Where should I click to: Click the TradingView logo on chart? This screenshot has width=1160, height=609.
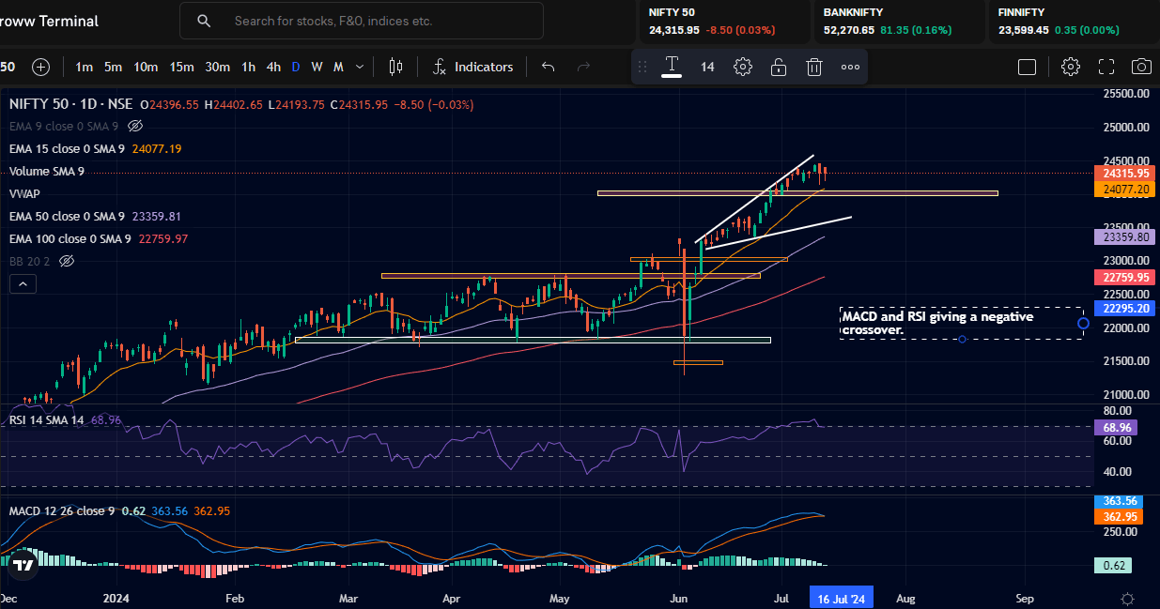pos(23,564)
